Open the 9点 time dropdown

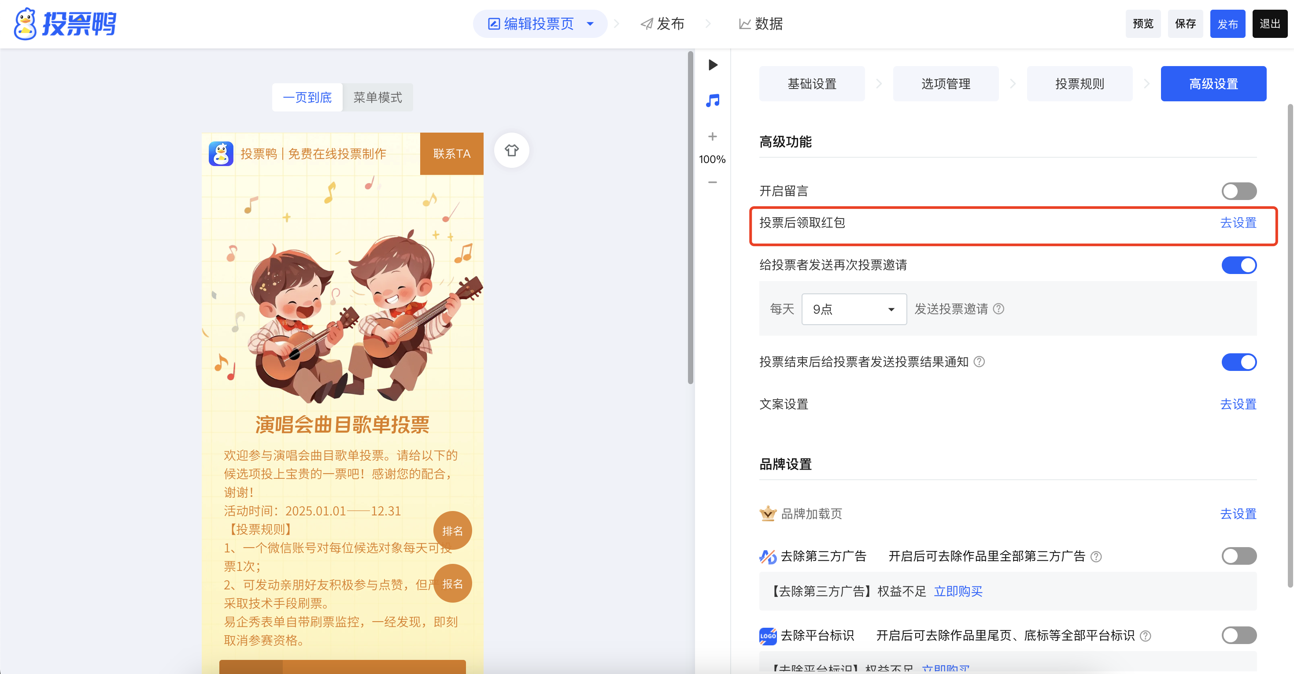(x=854, y=309)
